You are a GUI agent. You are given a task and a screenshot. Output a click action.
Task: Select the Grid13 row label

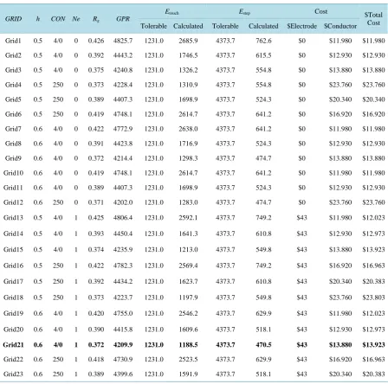[x=13, y=218]
